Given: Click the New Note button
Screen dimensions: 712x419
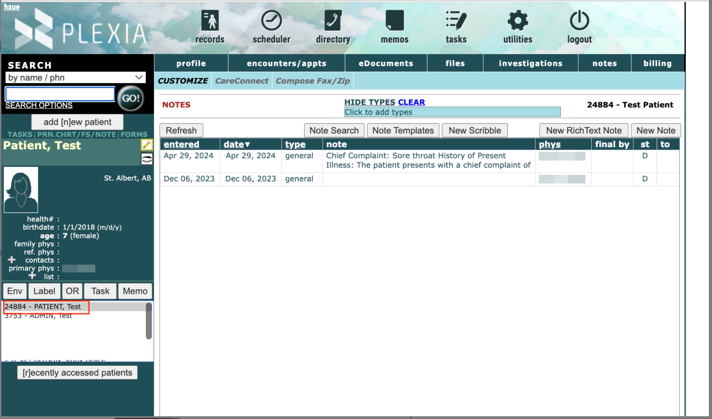Looking at the screenshot, I should 656,130.
